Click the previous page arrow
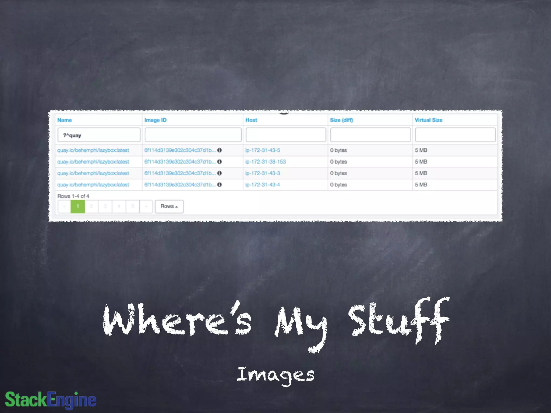 click(x=64, y=206)
